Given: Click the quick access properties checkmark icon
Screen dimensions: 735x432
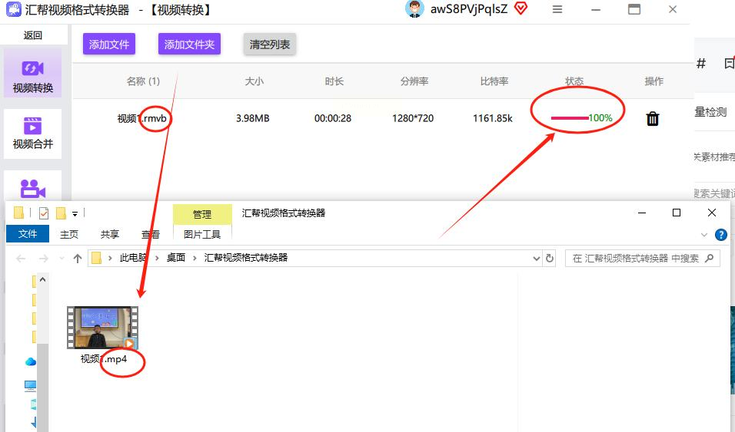Looking at the screenshot, I should tap(44, 213).
